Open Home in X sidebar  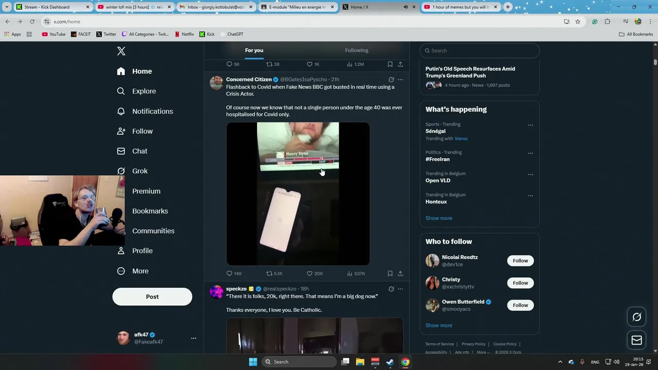tap(135, 71)
